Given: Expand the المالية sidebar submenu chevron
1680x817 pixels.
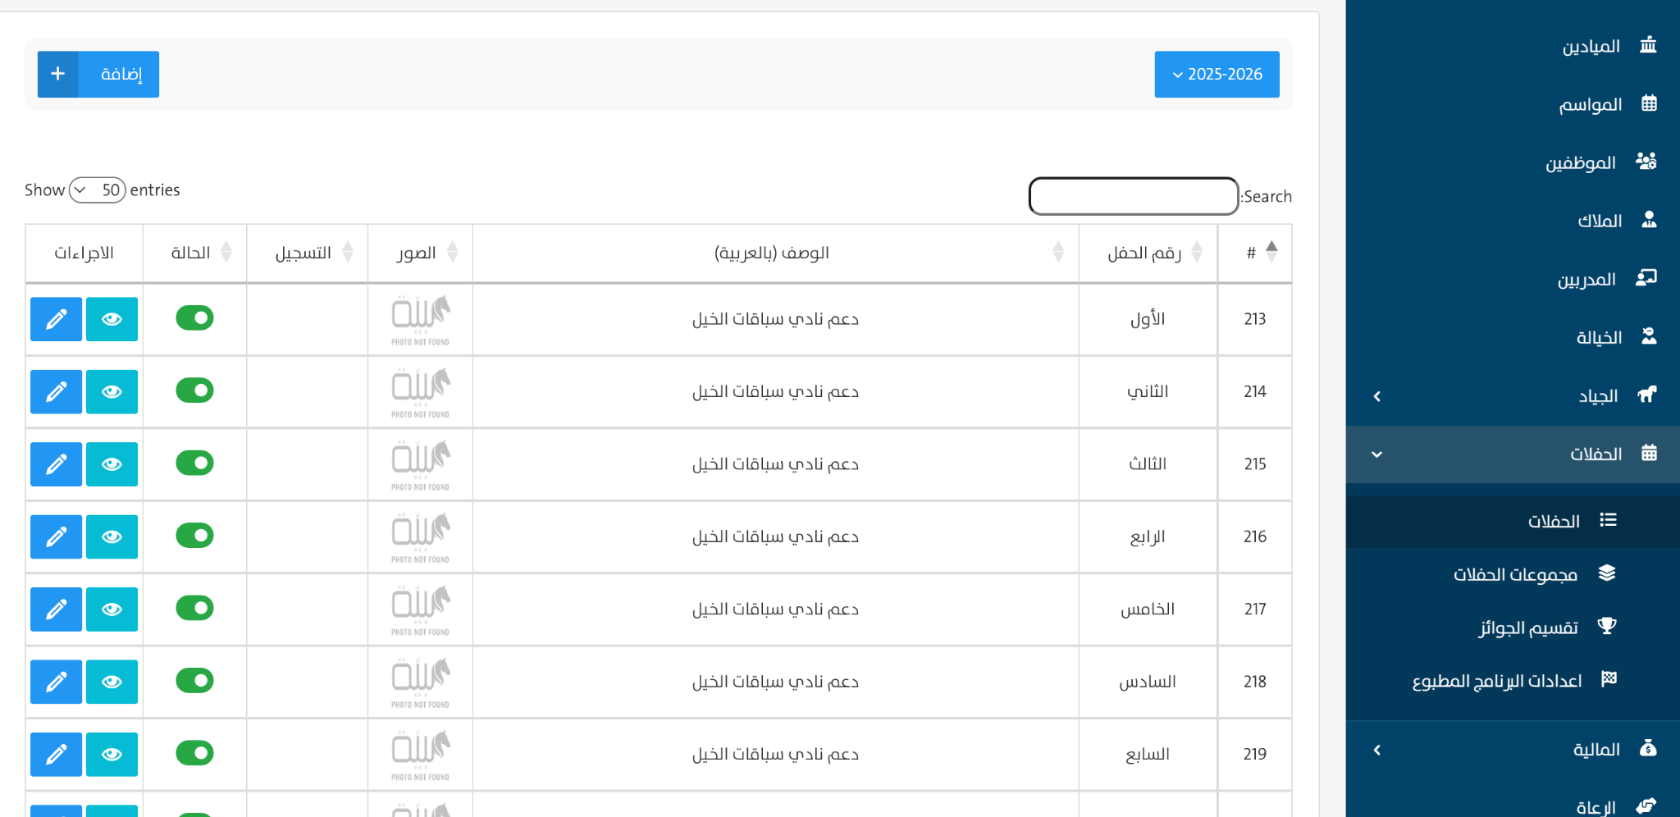Looking at the screenshot, I should tap(1377, 751).
